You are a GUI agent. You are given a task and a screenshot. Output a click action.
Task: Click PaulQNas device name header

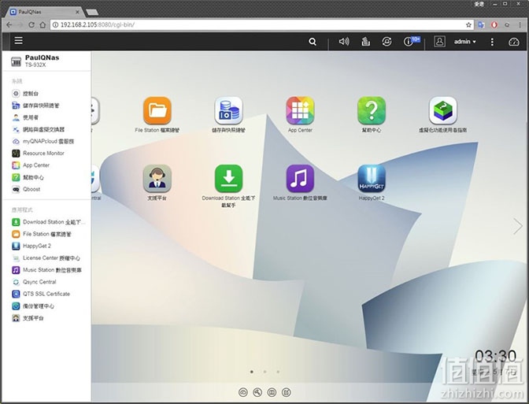tap(43, 57)
